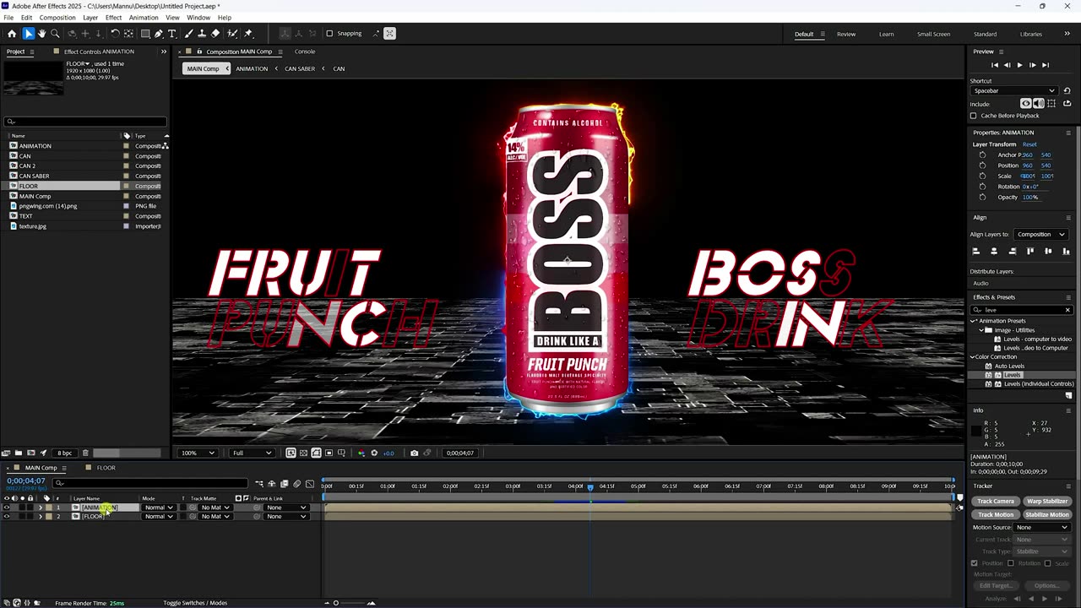The width and height of the screenshot is (1081, 608).
Task: Open the Animation menu
Action: (144, 18)
